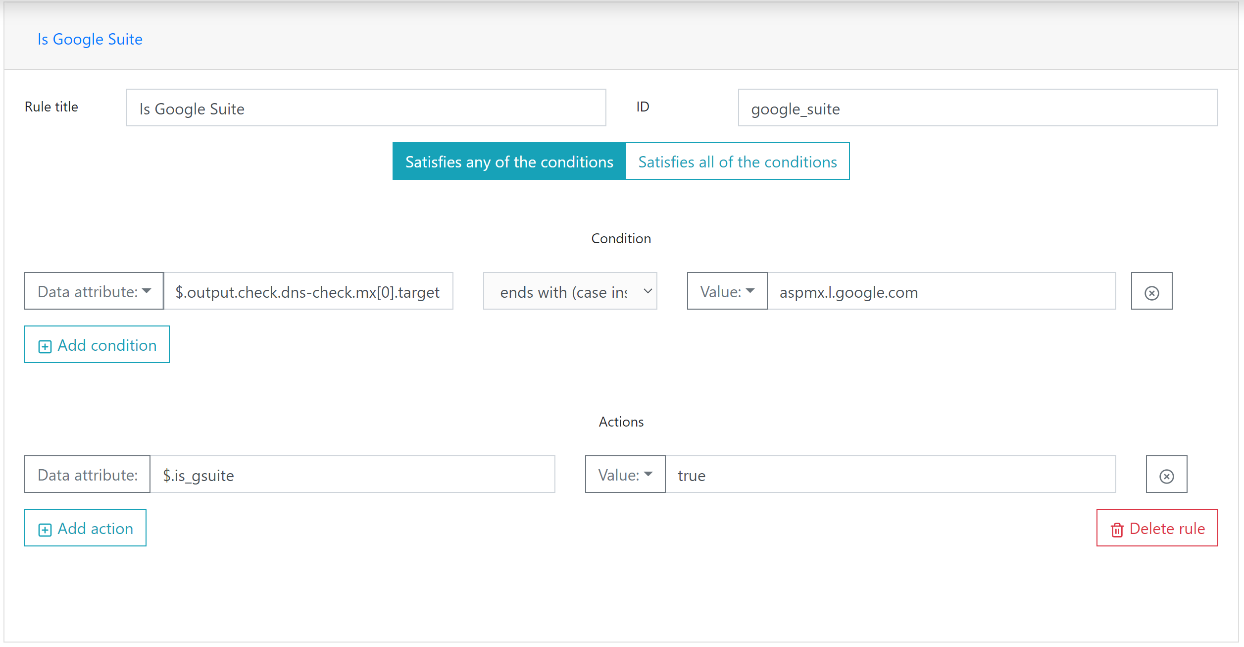Select 'Satisfies any of the conditions'
Screen dimensions: 1244x647
pyautogui.click(x=509, y=161)
